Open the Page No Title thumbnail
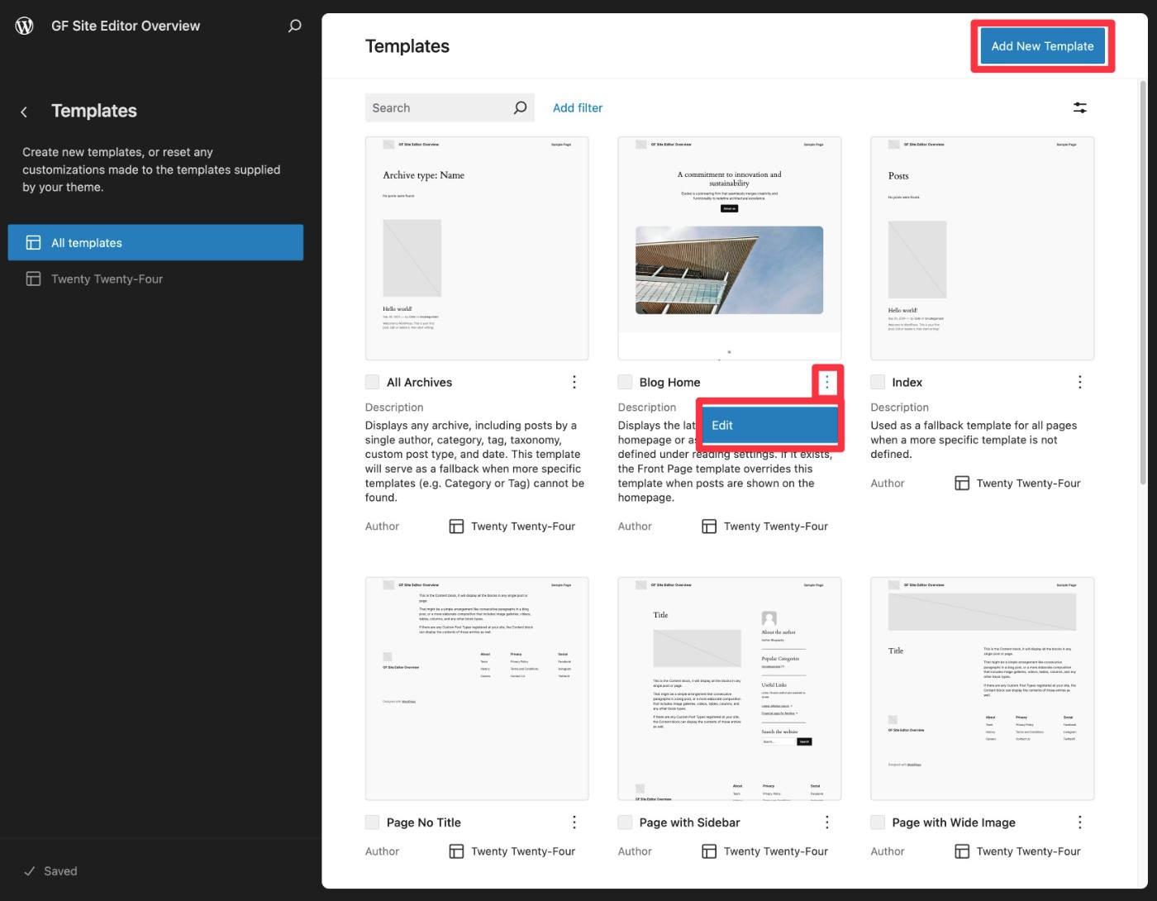The width and height of the screenshot is (1157, 901). coord(477,689)
